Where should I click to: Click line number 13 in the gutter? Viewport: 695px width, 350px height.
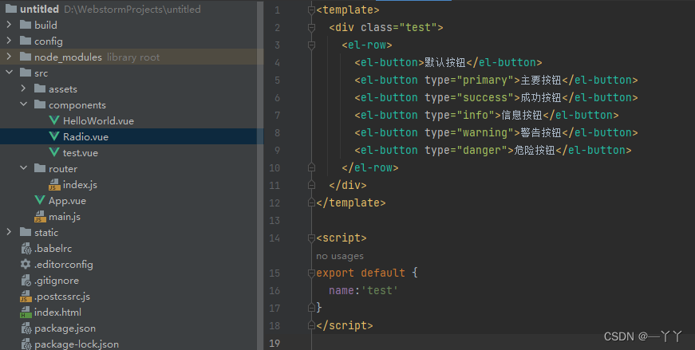pyautogui.click(x=274, y=221)
